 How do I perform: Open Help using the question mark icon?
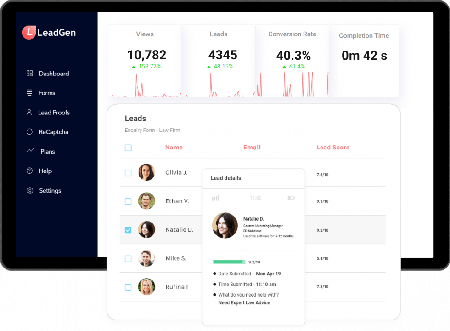tap(29, 171)
